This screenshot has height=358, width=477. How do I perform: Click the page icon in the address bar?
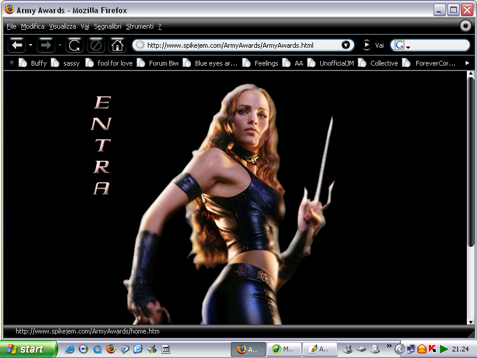(140, 45)
